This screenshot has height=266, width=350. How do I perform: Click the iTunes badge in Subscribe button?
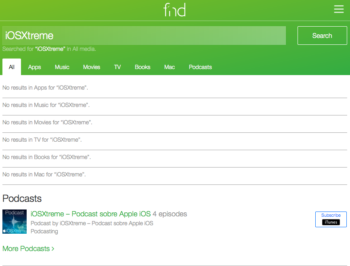(331, 222)
